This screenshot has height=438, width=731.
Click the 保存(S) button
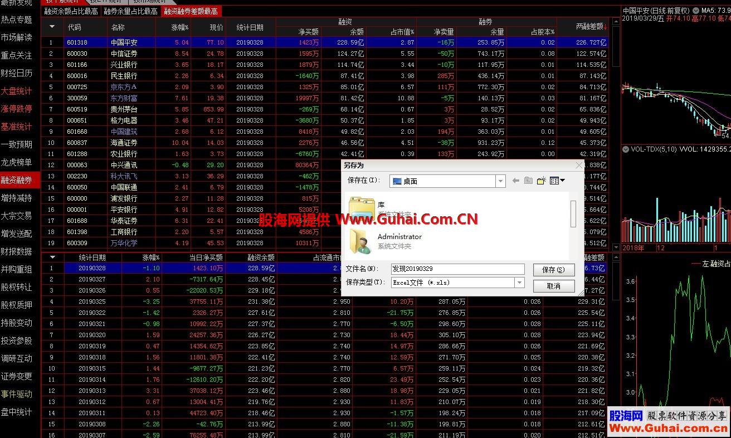pos(554,270)
